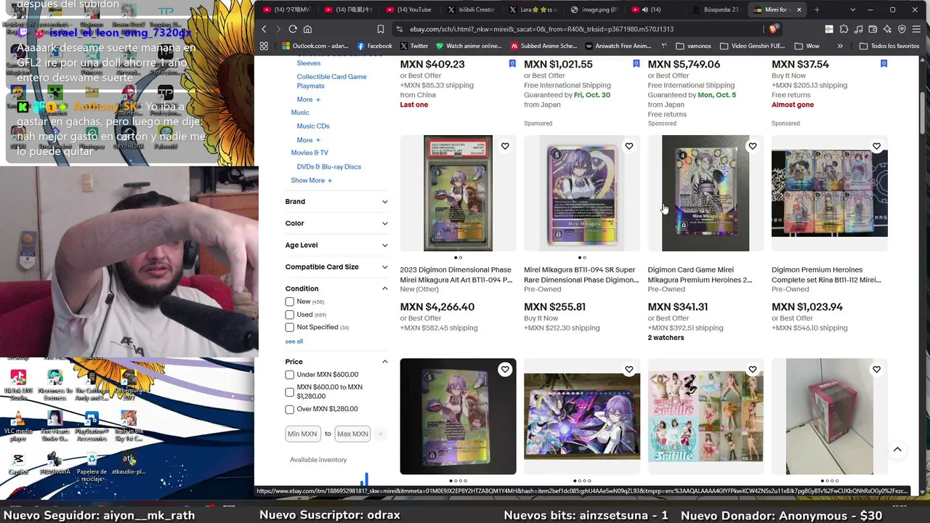Open the Brave Shields icon

pos(775,29)
